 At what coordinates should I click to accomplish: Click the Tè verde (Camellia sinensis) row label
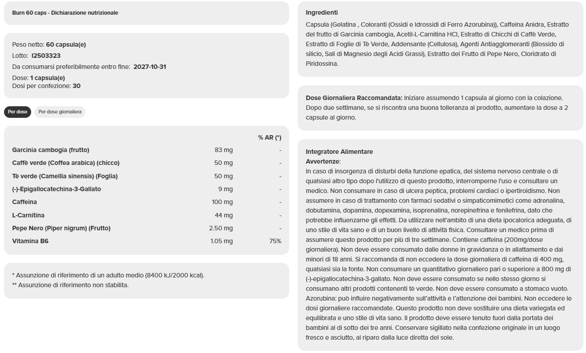coord(65,176)
